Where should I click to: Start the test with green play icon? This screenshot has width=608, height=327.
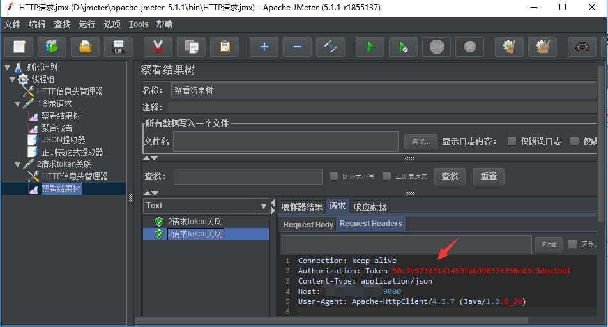[x=370, y=47]
